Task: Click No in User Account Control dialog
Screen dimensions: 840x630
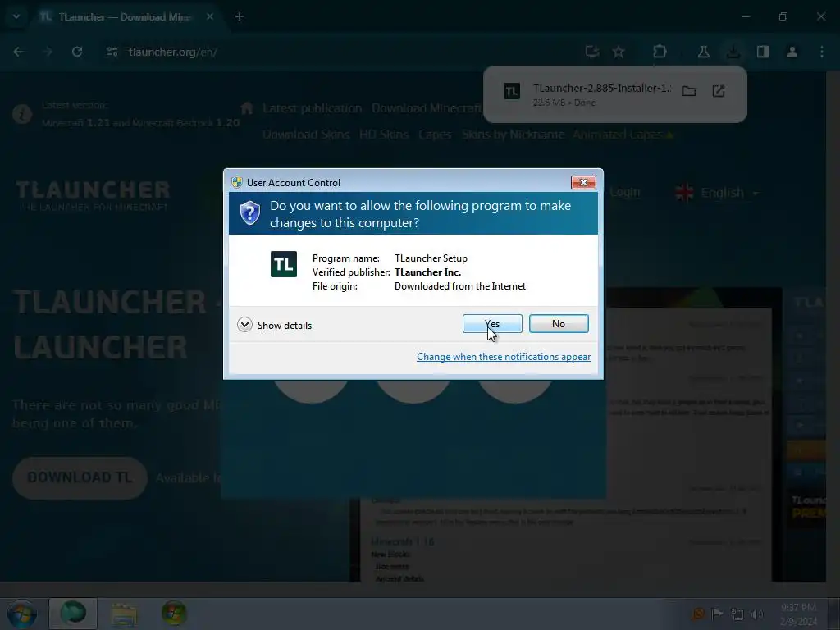Action: tap(559, 323)
